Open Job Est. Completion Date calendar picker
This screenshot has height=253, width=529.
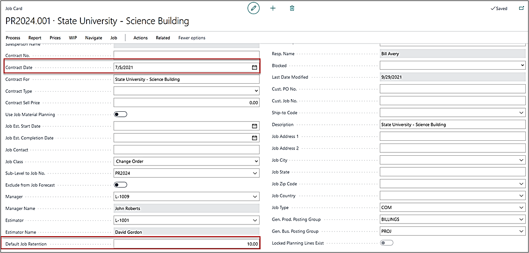[254, 138]
